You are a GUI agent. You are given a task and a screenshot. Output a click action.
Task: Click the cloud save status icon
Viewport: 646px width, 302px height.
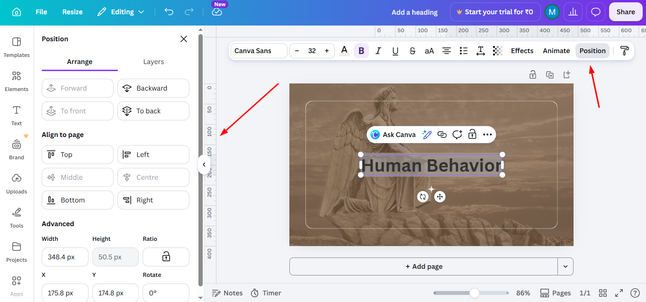click(217, 12)
